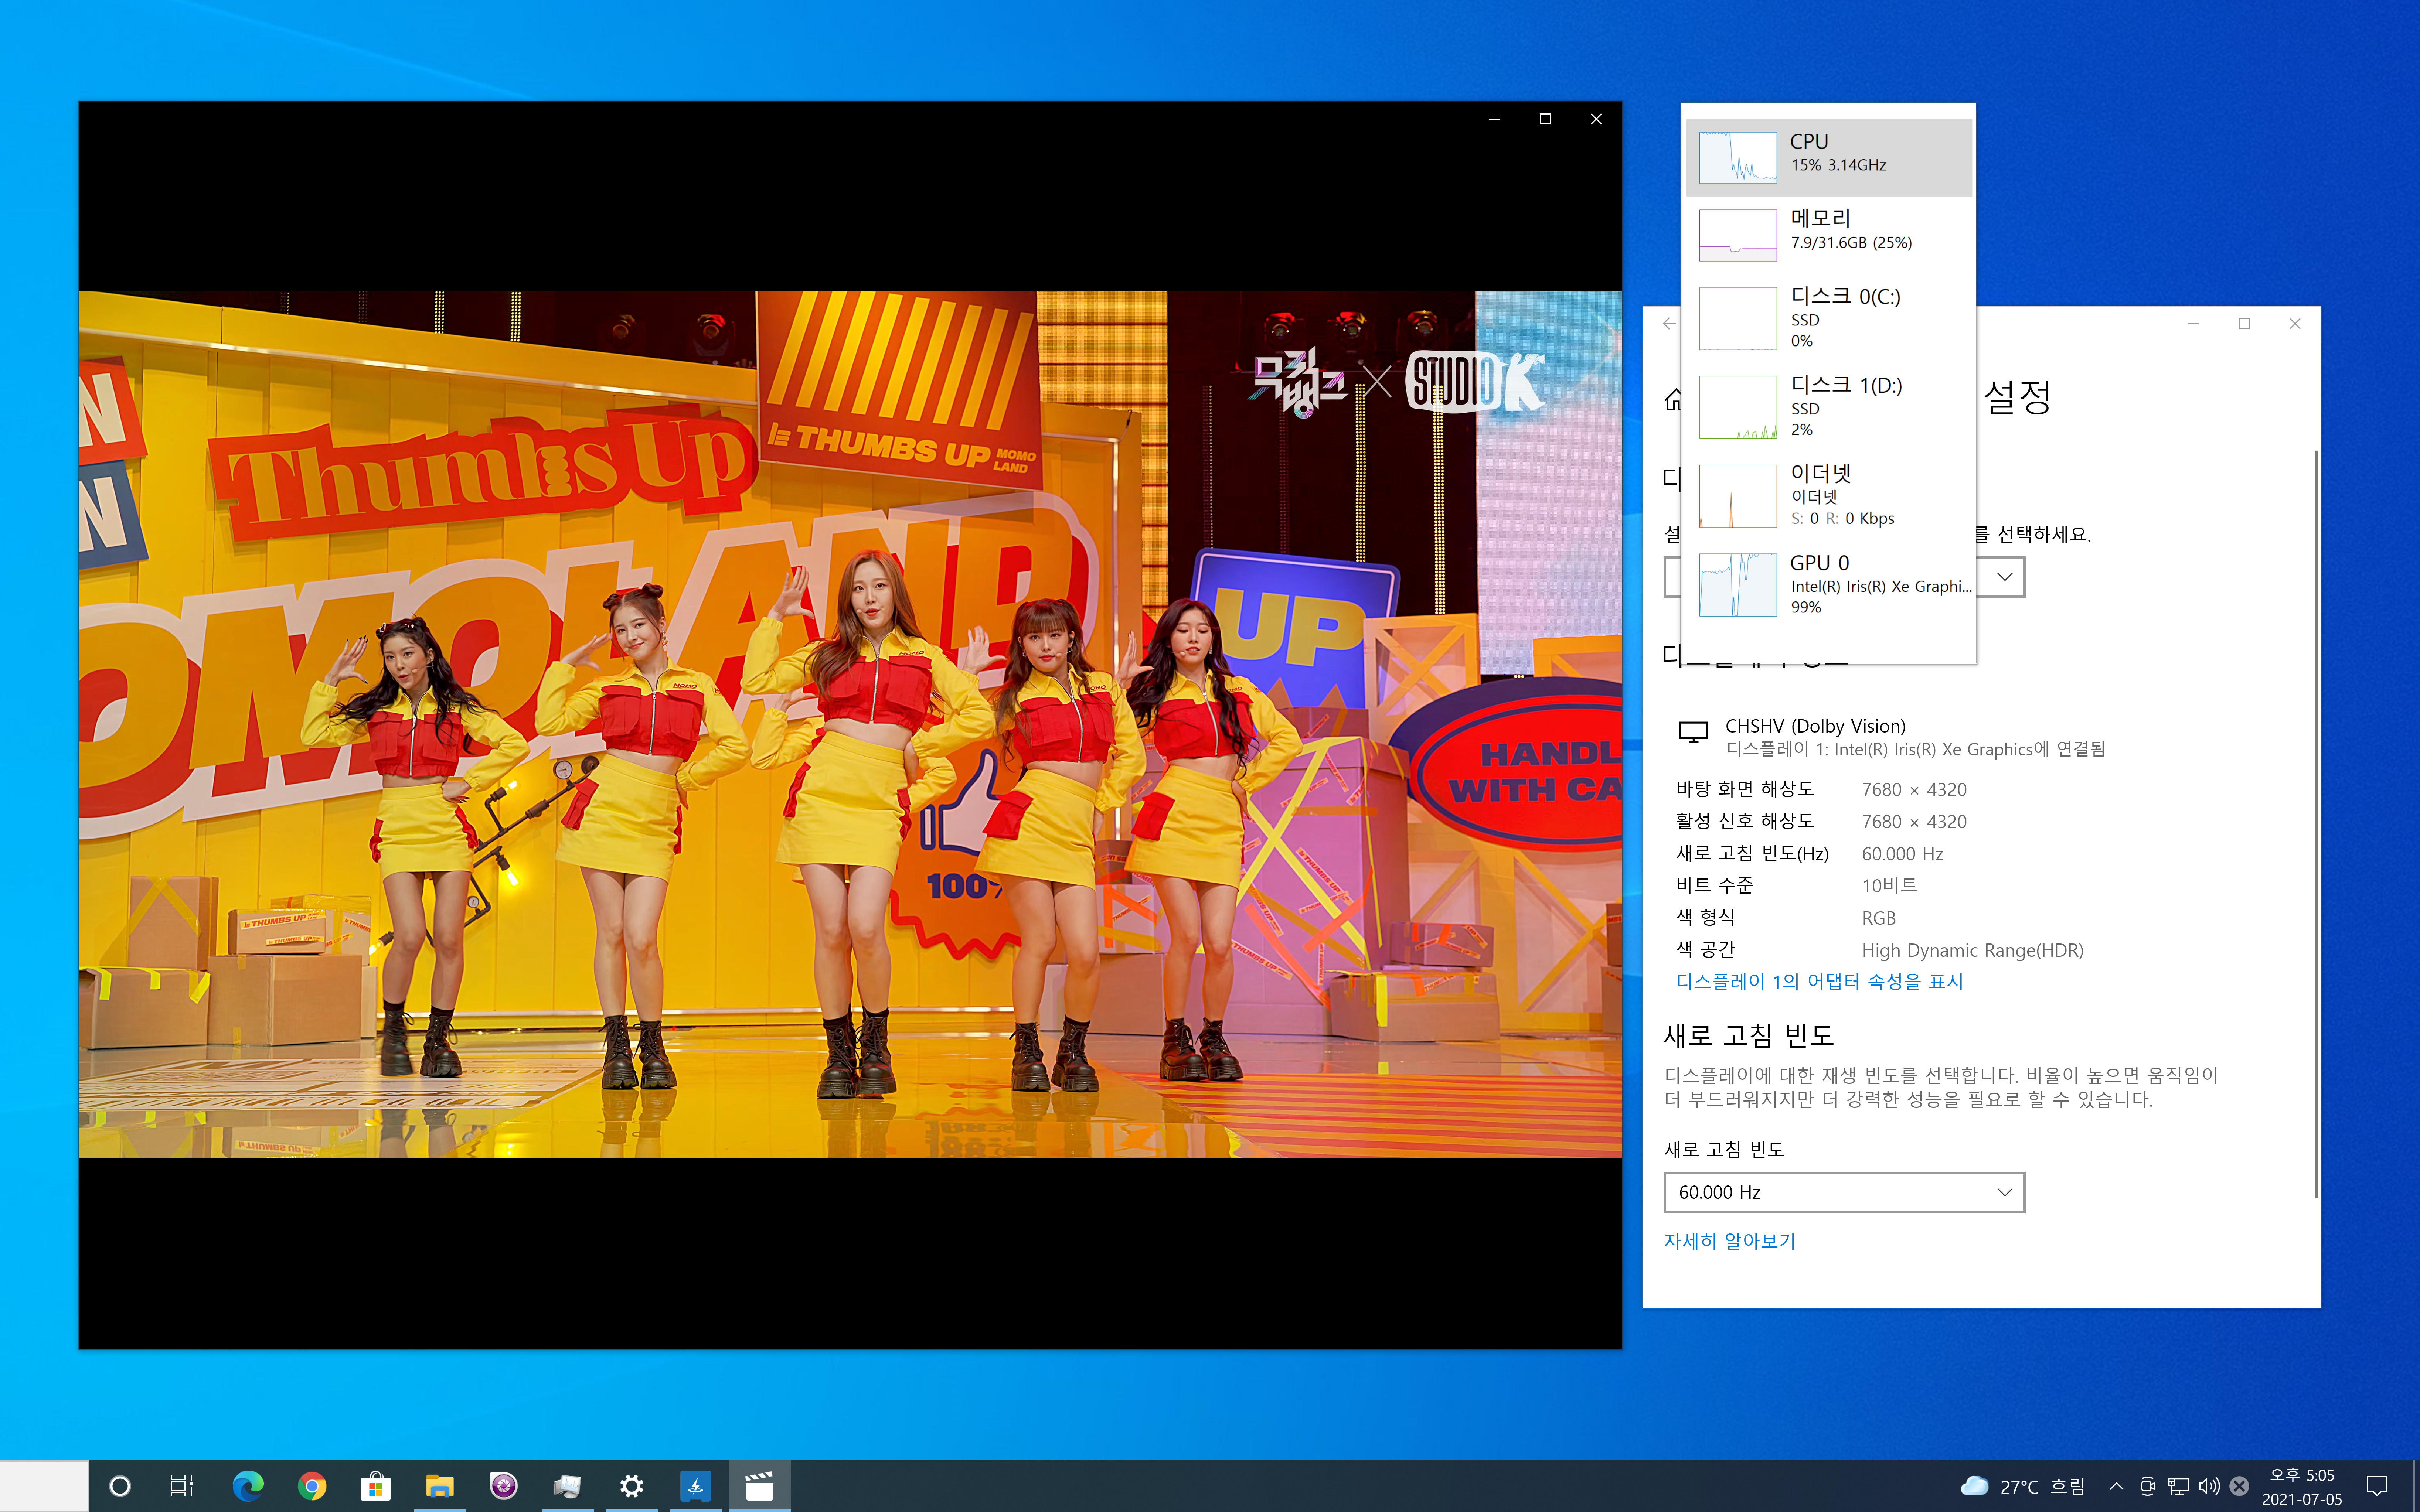The width and height of the screenshot is (2420, 1512).
Task: Show hidden system tray icons chevron
Action: click(2116, 1486)
